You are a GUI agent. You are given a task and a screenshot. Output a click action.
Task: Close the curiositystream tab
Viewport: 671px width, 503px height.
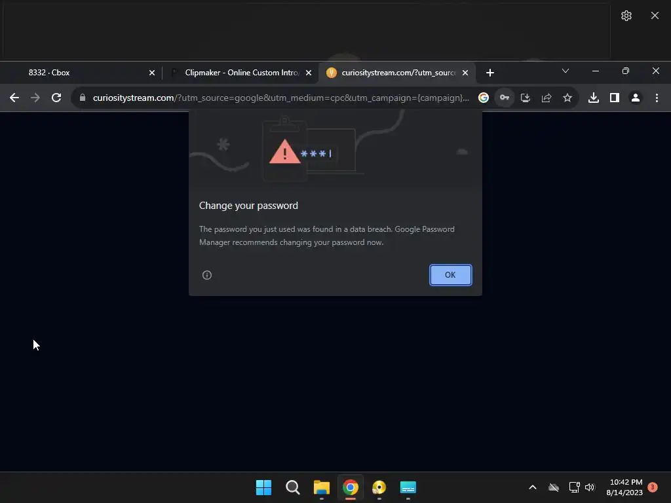pos(465,73)
